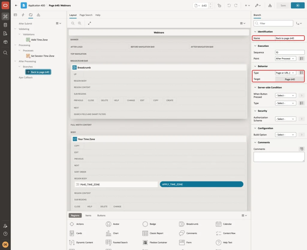This screenshot has height=250, width=307.
Task: Open the Authorization Scheme dropdown
Action: tap(285, 119)
